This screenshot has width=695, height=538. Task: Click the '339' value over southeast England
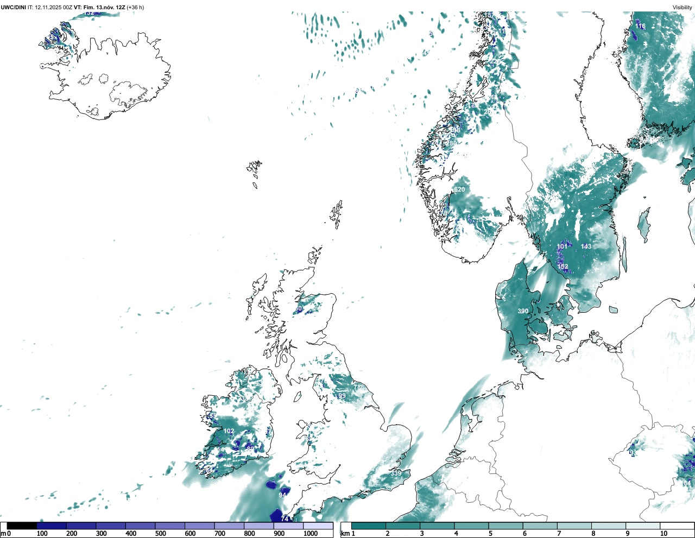[x=396, y=473]
